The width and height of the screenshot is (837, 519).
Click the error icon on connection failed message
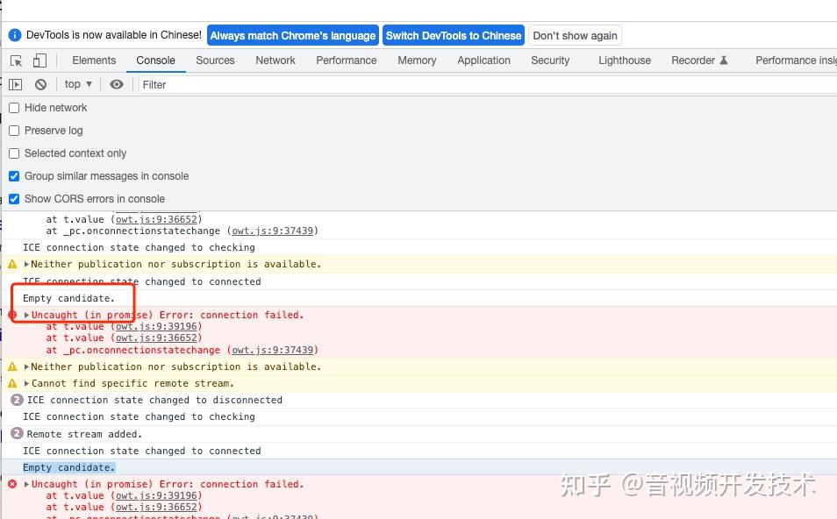pos(11,315)
